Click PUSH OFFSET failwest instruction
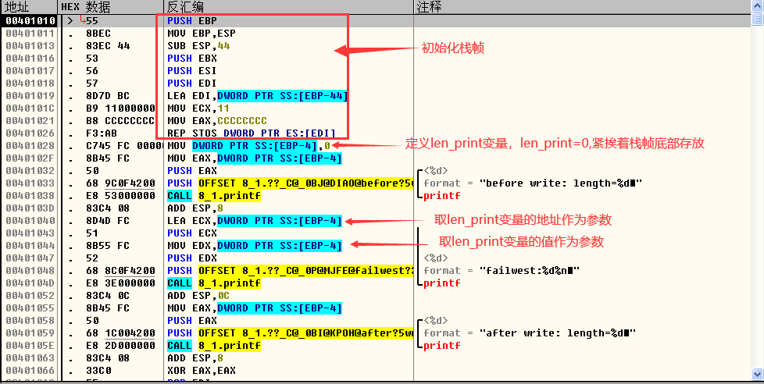This screenshot has height=384, width=764. pyautogui.click(x=290, y=271)
